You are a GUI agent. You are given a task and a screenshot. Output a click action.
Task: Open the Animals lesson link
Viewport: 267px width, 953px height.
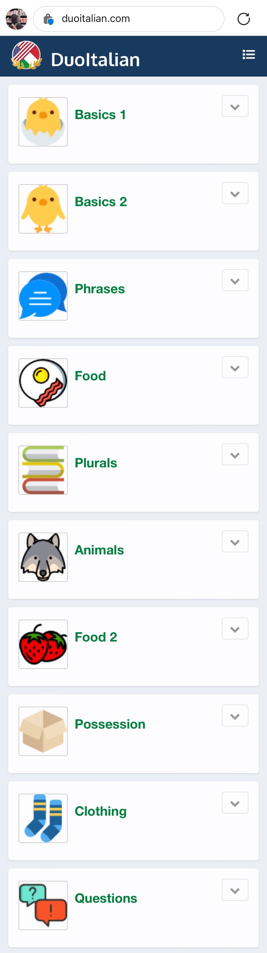[99, 550]
